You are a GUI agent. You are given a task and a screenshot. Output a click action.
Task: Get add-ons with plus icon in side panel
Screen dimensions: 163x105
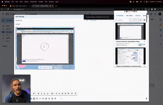pos(161,44)
